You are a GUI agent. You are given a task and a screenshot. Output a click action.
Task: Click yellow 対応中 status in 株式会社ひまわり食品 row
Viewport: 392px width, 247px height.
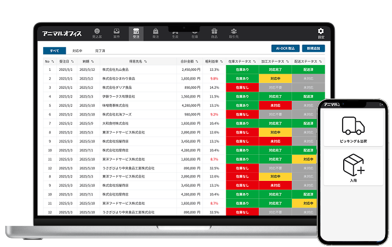point(275,78)
